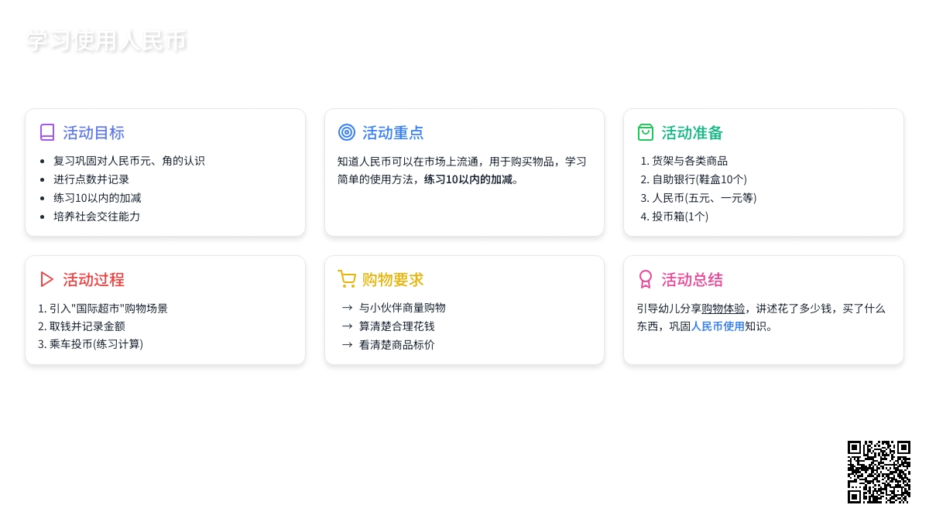The width and height of the screenshot is (929, 522).
Task: Click the shopping bag icon beside 活动准备
Action: 646,132
